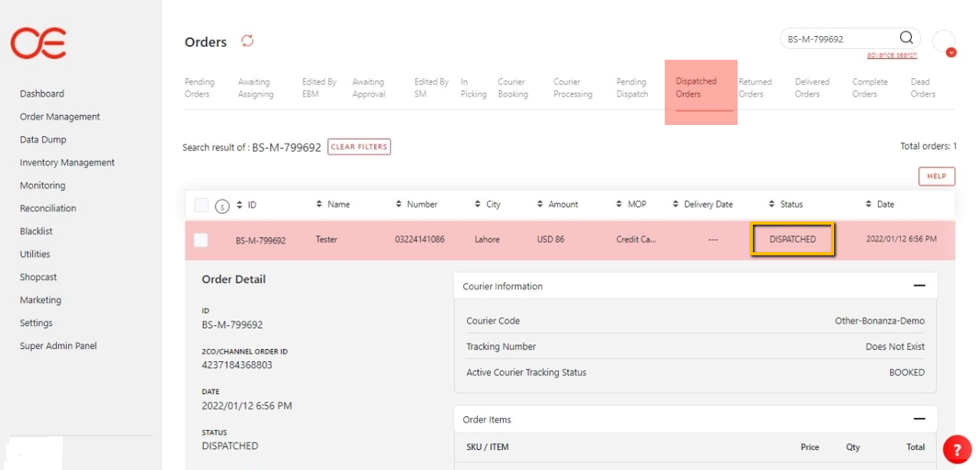The height and width of the screenshot is (470, 976).
Task: Click the OE logo in sidebar
Action: pyautogui.click(x=38, y=43)
